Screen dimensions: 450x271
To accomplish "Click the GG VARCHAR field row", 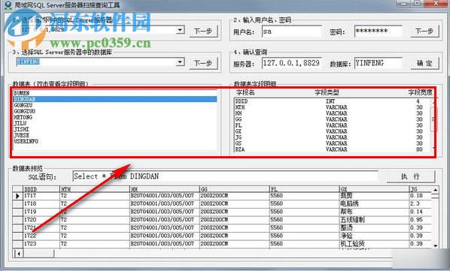I will click(x=333, y=119).
